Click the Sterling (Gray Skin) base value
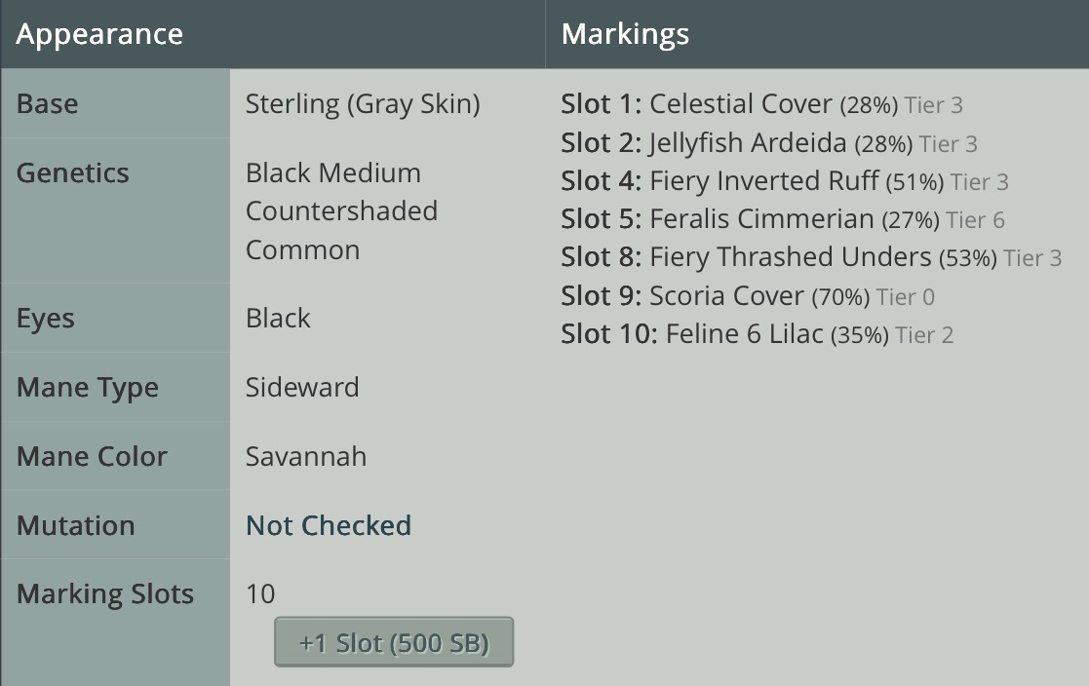Screen dimensions: 1089x686 (x=363, y=104)
